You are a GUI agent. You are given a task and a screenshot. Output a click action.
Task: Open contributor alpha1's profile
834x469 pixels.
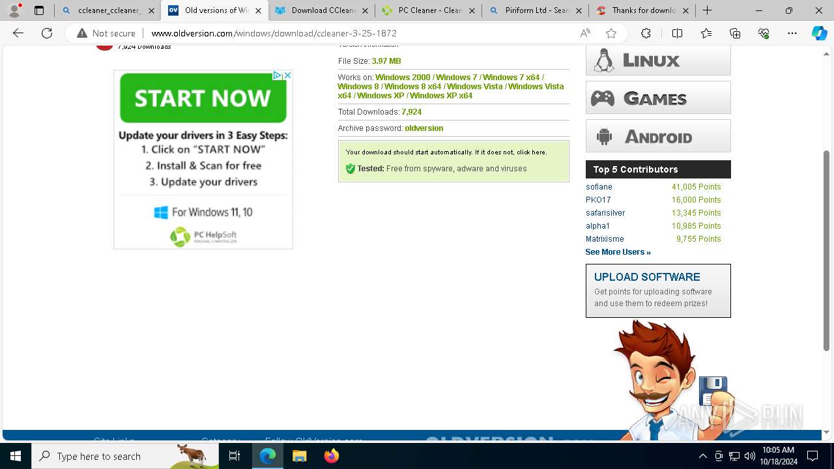coord(597,226)
